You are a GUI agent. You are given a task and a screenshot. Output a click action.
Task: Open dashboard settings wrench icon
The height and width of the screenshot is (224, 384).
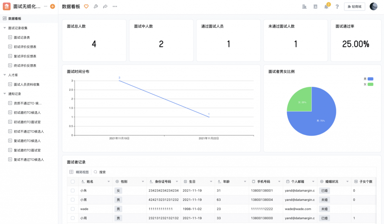96,6
